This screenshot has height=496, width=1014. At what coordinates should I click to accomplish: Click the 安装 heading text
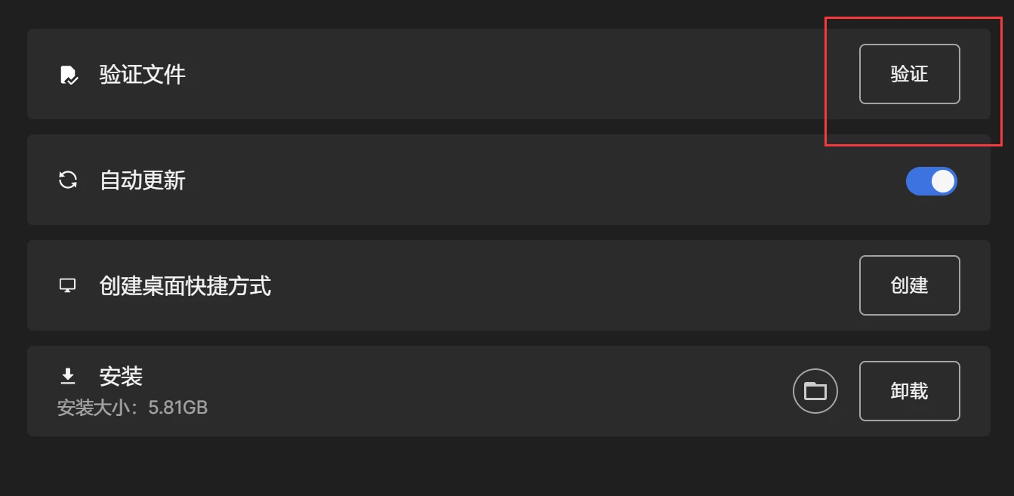tap(121, 376)
